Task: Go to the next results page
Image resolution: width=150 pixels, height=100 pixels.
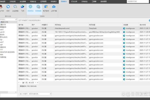Action: pyautogui.click(x=35, y=82)
